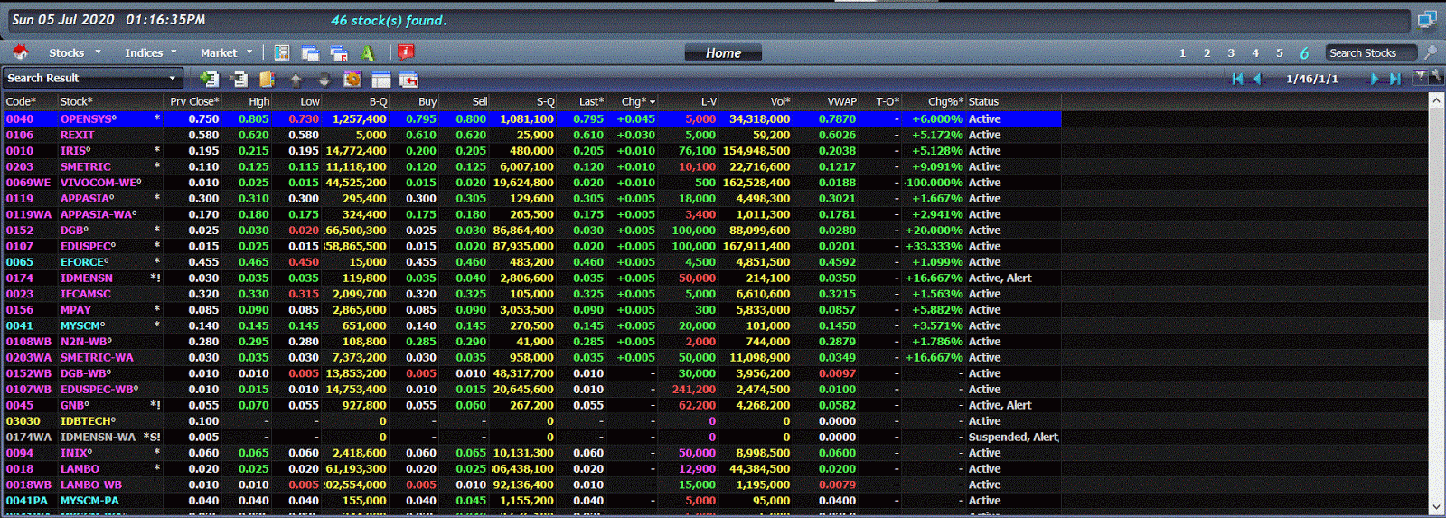The height and width of the screenshot is (518, 1446).
Task: Select the LAMBO-WB stock name
Action: (90, 485)
